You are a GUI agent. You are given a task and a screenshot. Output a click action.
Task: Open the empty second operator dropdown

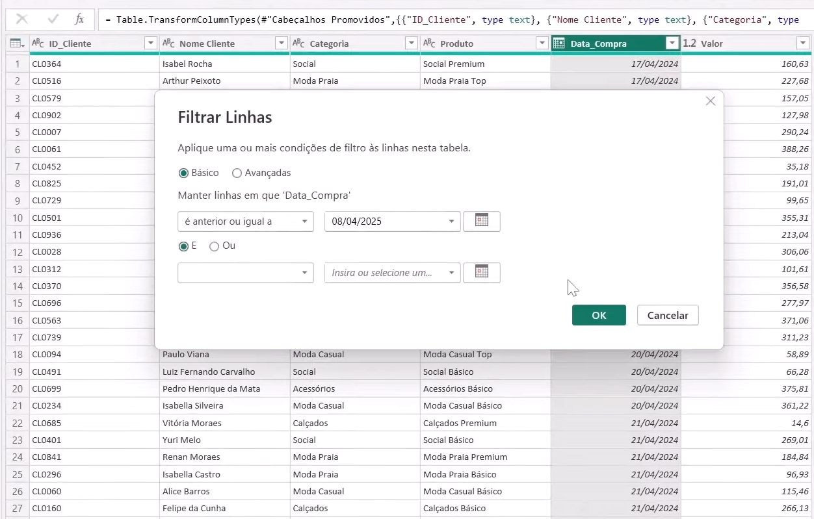point(246,272)
